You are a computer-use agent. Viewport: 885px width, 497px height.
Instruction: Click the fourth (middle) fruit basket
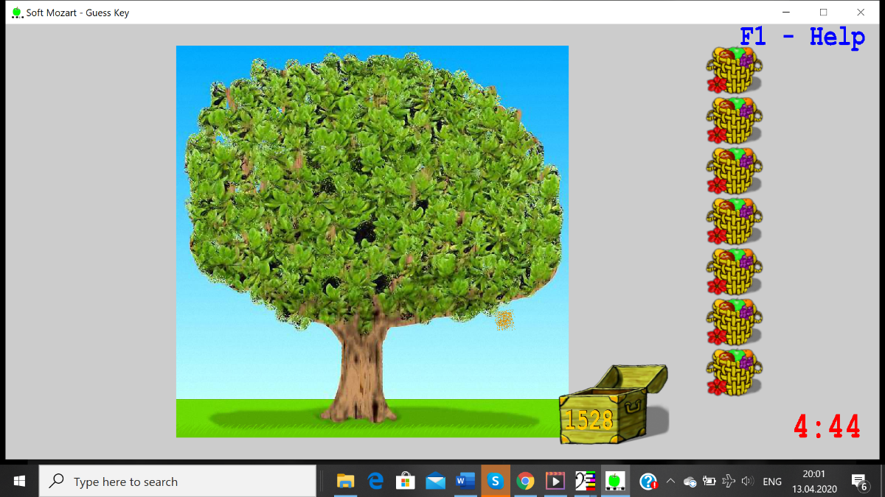click(734, 220)
